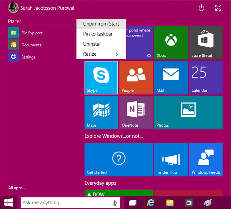Select Unpin from Start
Screen dimensions: 231x209
(x=101, y=24)
